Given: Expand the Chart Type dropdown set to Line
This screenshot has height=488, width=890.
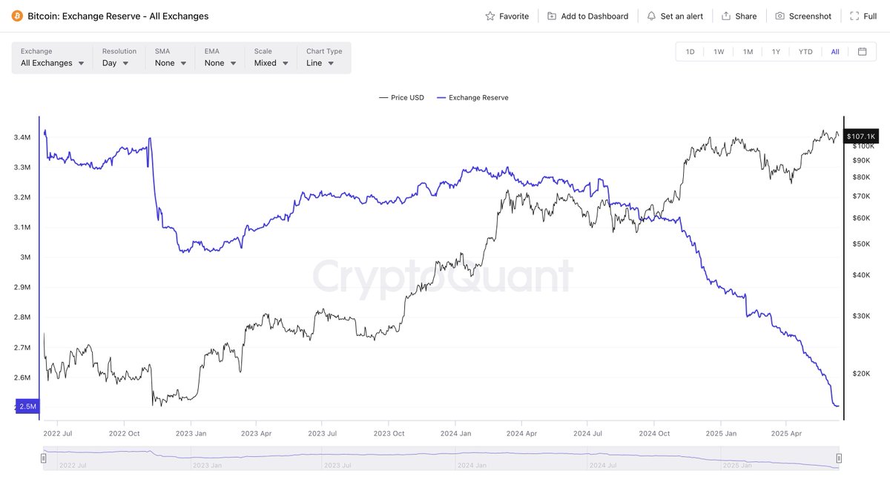Looking at the screenshot, I should [324, 58].
